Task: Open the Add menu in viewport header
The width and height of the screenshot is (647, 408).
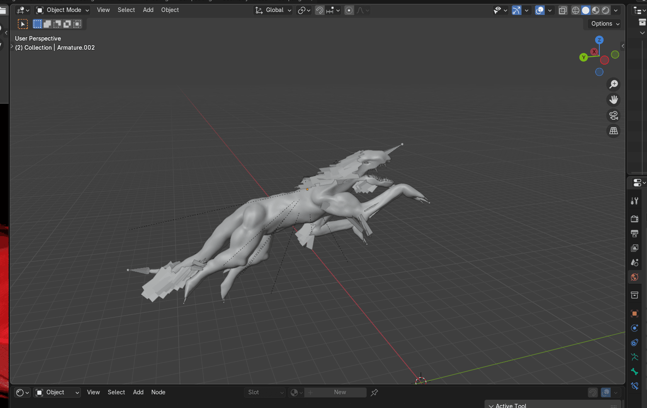Action: coord(148,10)
